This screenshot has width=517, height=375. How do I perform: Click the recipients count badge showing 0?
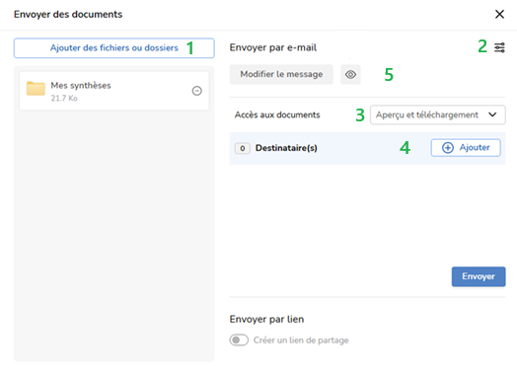tap(243, 148)
